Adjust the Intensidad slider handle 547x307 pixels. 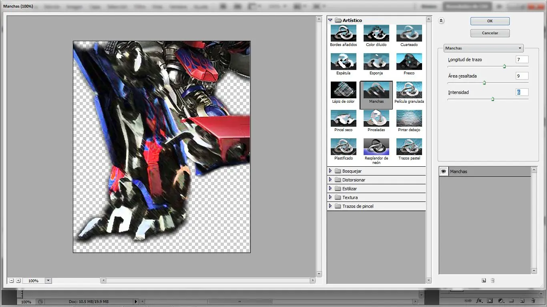point(493,99)
